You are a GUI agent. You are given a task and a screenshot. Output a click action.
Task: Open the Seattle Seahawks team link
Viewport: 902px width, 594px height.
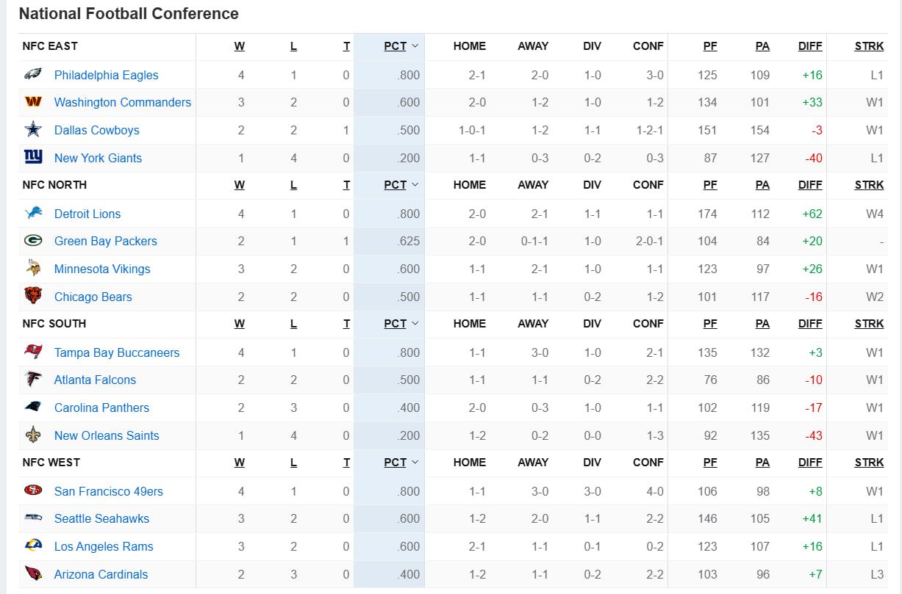coord(101,518)
